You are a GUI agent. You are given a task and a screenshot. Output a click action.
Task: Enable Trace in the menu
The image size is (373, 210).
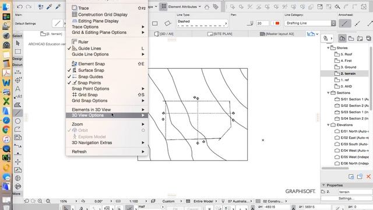pyautogui.click(x=107, y=8)
